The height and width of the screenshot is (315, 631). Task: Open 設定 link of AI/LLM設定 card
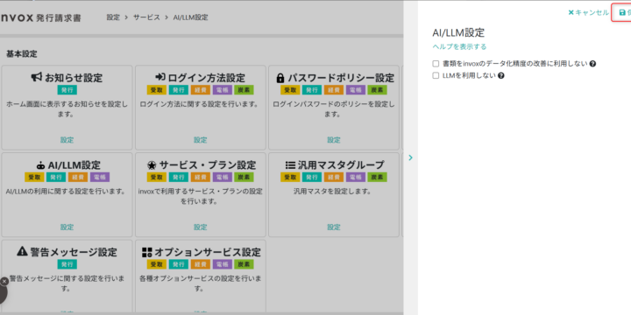click(67, 227)
